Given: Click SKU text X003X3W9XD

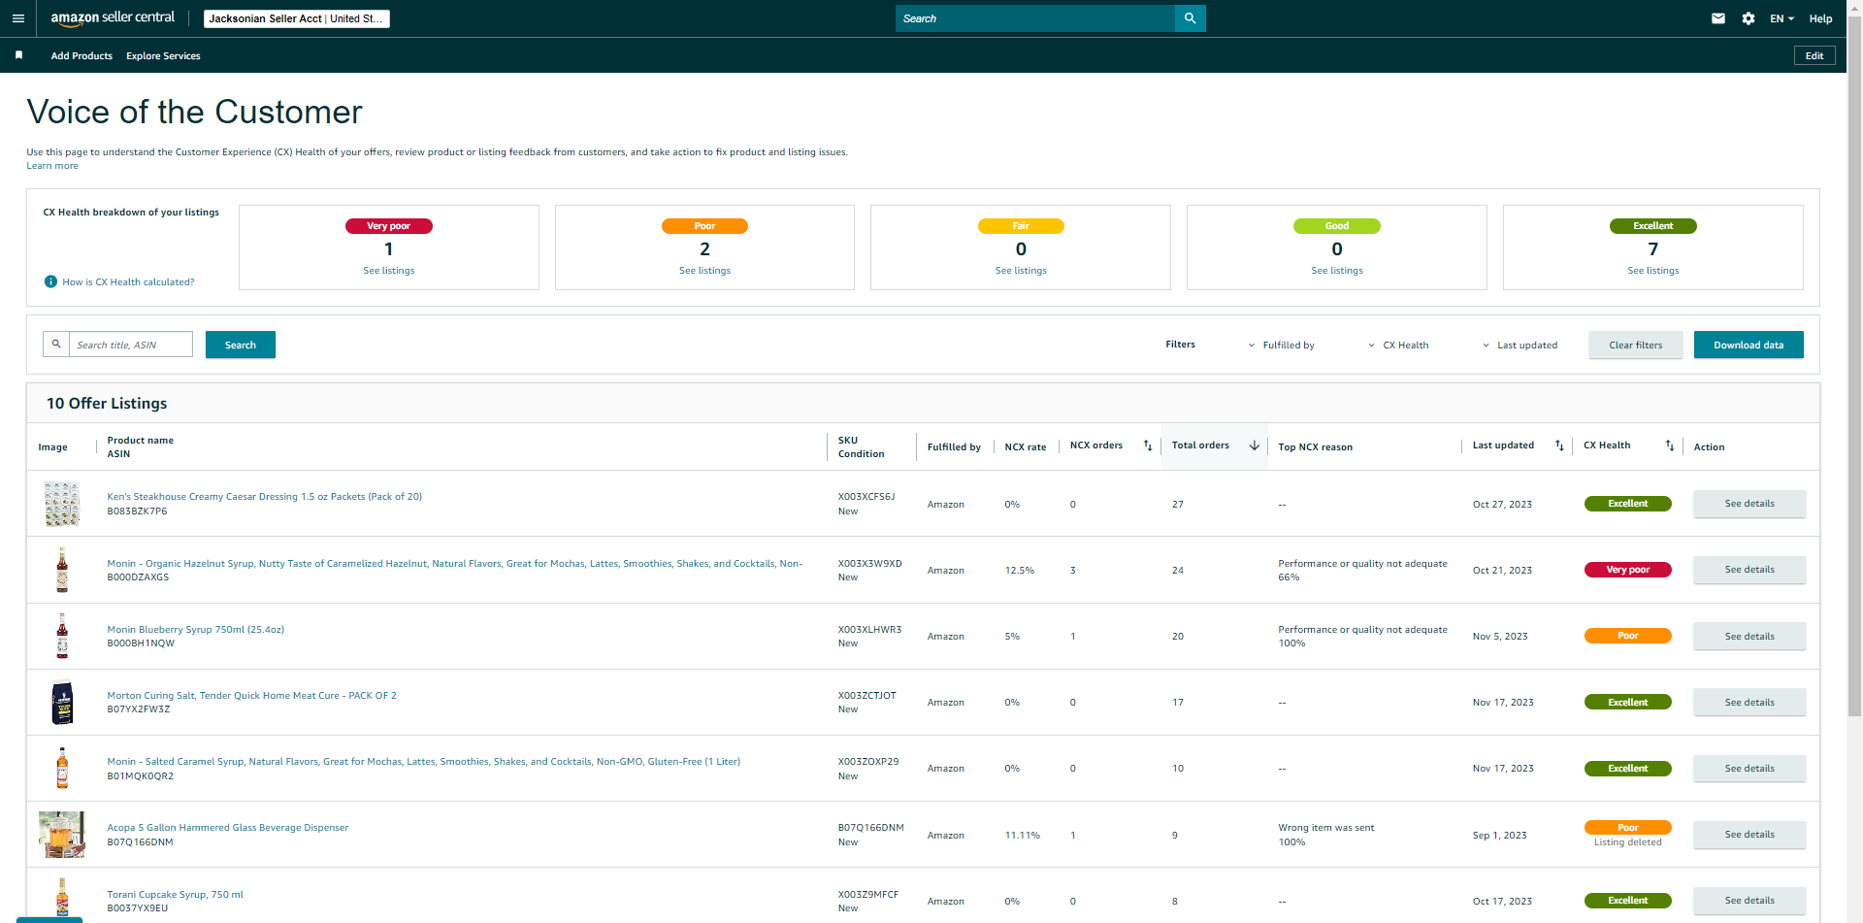Looking at the screenshot, I should (x=869, y=563).
